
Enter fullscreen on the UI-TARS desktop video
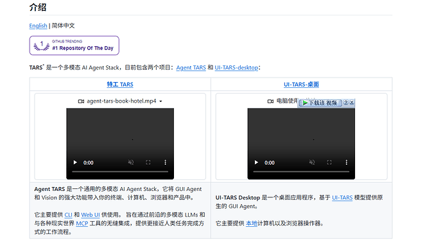pos(329,163)
